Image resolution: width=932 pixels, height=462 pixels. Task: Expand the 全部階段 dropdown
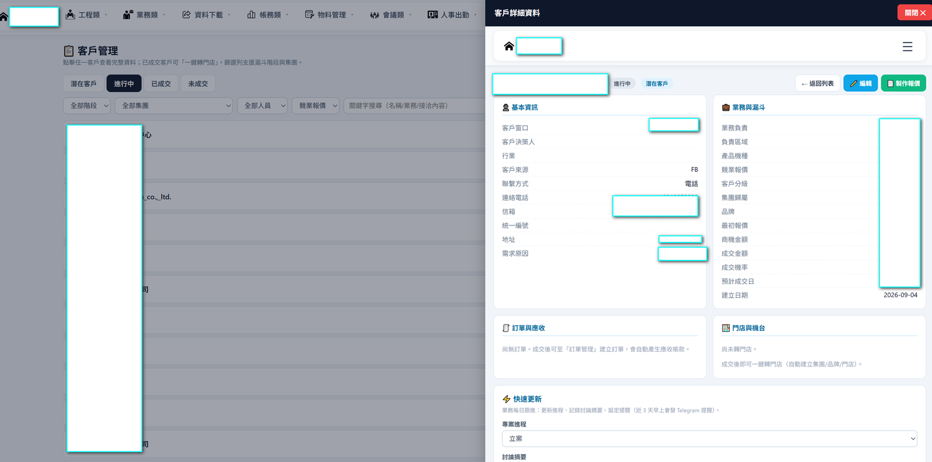[x=87, y=105]
